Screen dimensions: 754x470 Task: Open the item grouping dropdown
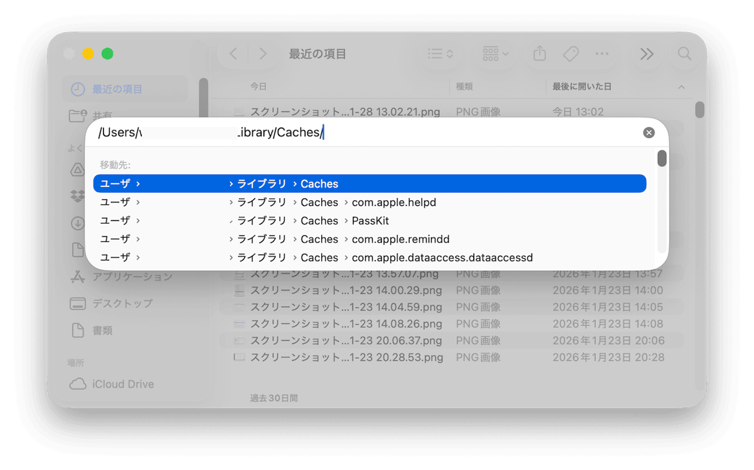point(494,54)
